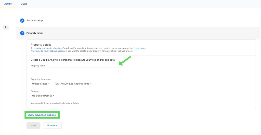The height and width of the screenshot is (135, 261).
Task: Open the Learn more link
Action: point(140,48)
